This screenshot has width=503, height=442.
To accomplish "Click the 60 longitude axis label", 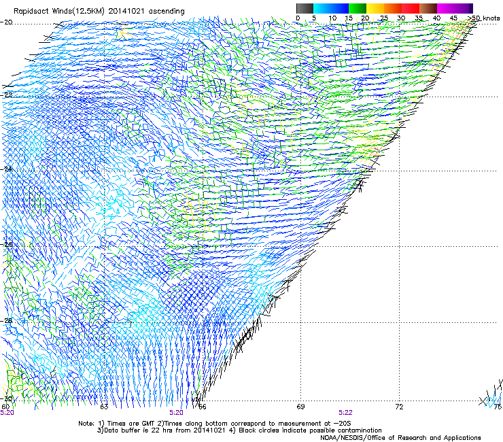I will pyautogui.click(x=5, y=407).
